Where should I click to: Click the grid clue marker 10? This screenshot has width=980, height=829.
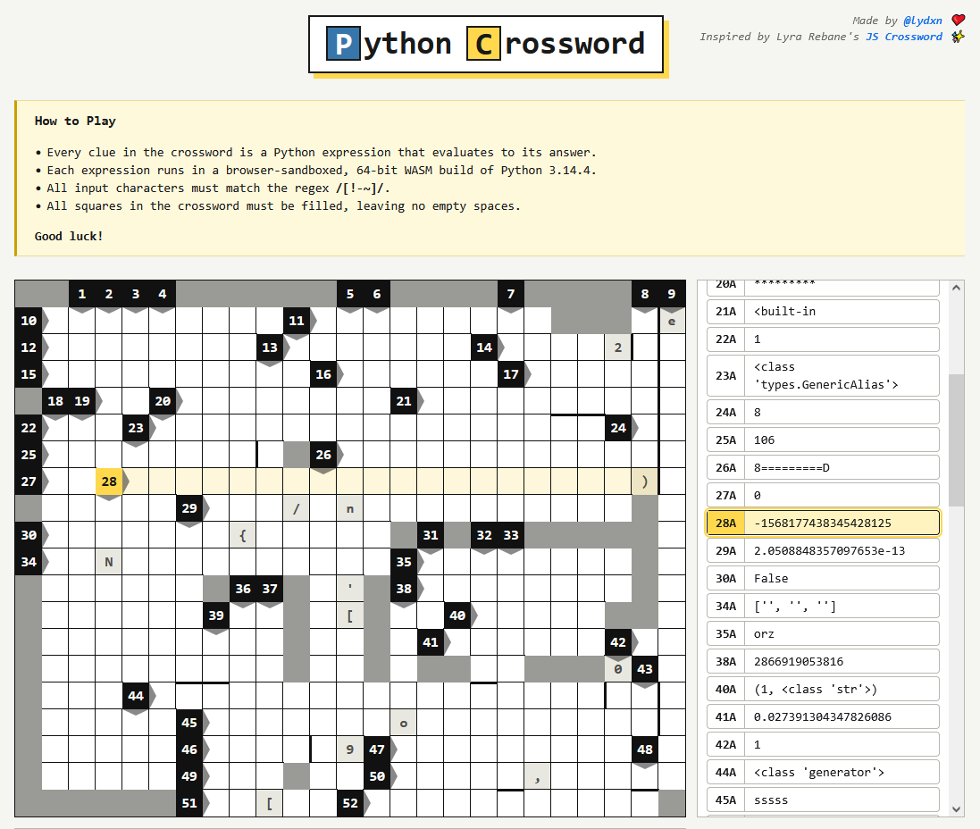(29, 321)
